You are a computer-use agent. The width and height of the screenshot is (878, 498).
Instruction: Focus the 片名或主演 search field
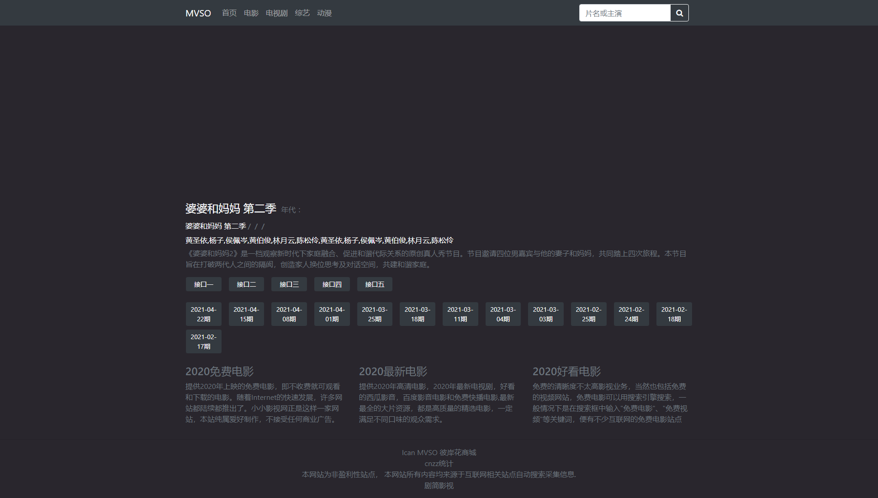(625, 13)
